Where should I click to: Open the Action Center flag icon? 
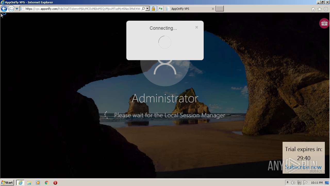(x=306, y=183)
